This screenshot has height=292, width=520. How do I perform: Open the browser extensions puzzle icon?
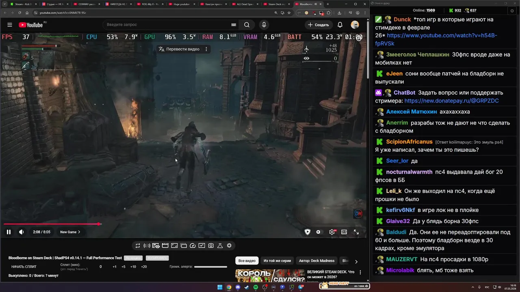click(328, 13)
